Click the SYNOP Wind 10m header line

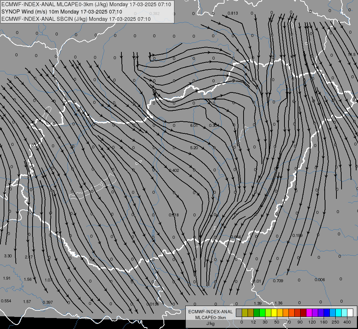[62, 12]
